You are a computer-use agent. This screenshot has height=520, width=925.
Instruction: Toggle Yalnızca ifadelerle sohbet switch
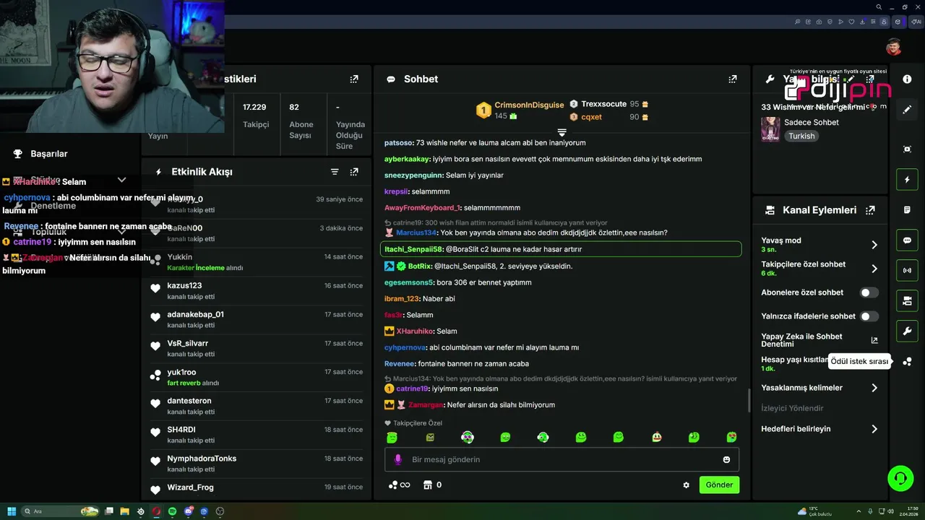(869, 316)
